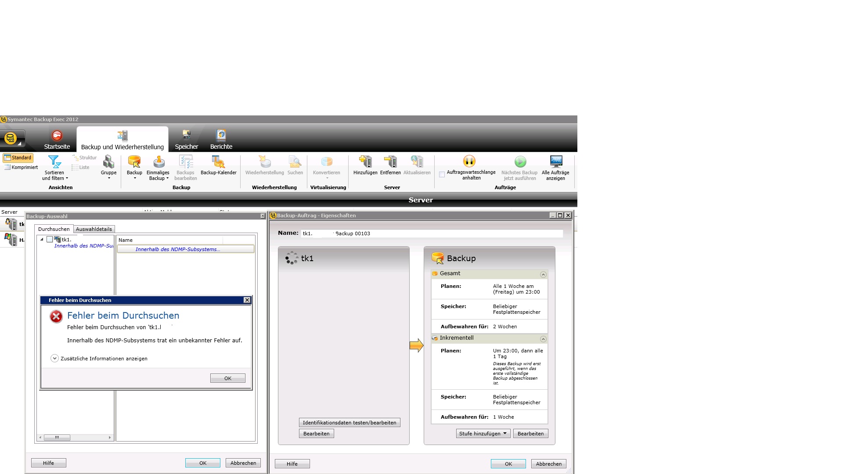Open Sortieren und filtern funnel

pyautogui.click(x=54, y=162)
